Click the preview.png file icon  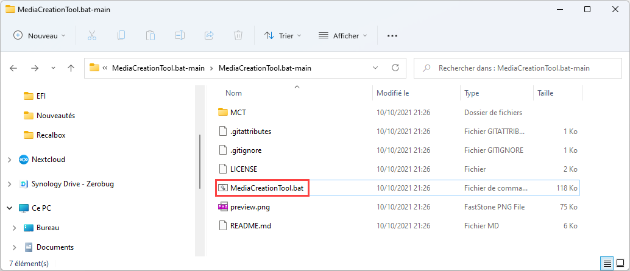click(222, 207)
